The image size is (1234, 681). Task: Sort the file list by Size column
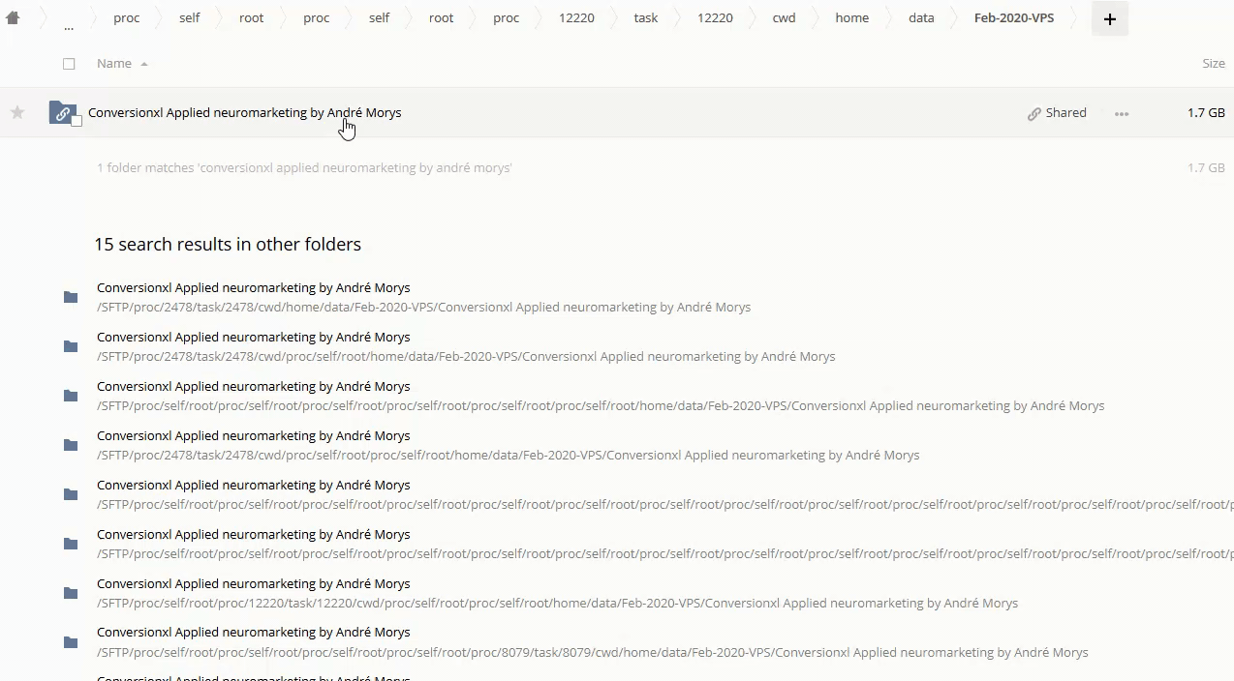(x=1213, y=64)
